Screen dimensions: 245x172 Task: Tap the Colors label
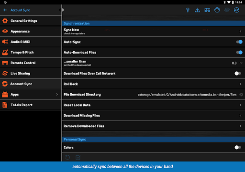click(68, 147)
